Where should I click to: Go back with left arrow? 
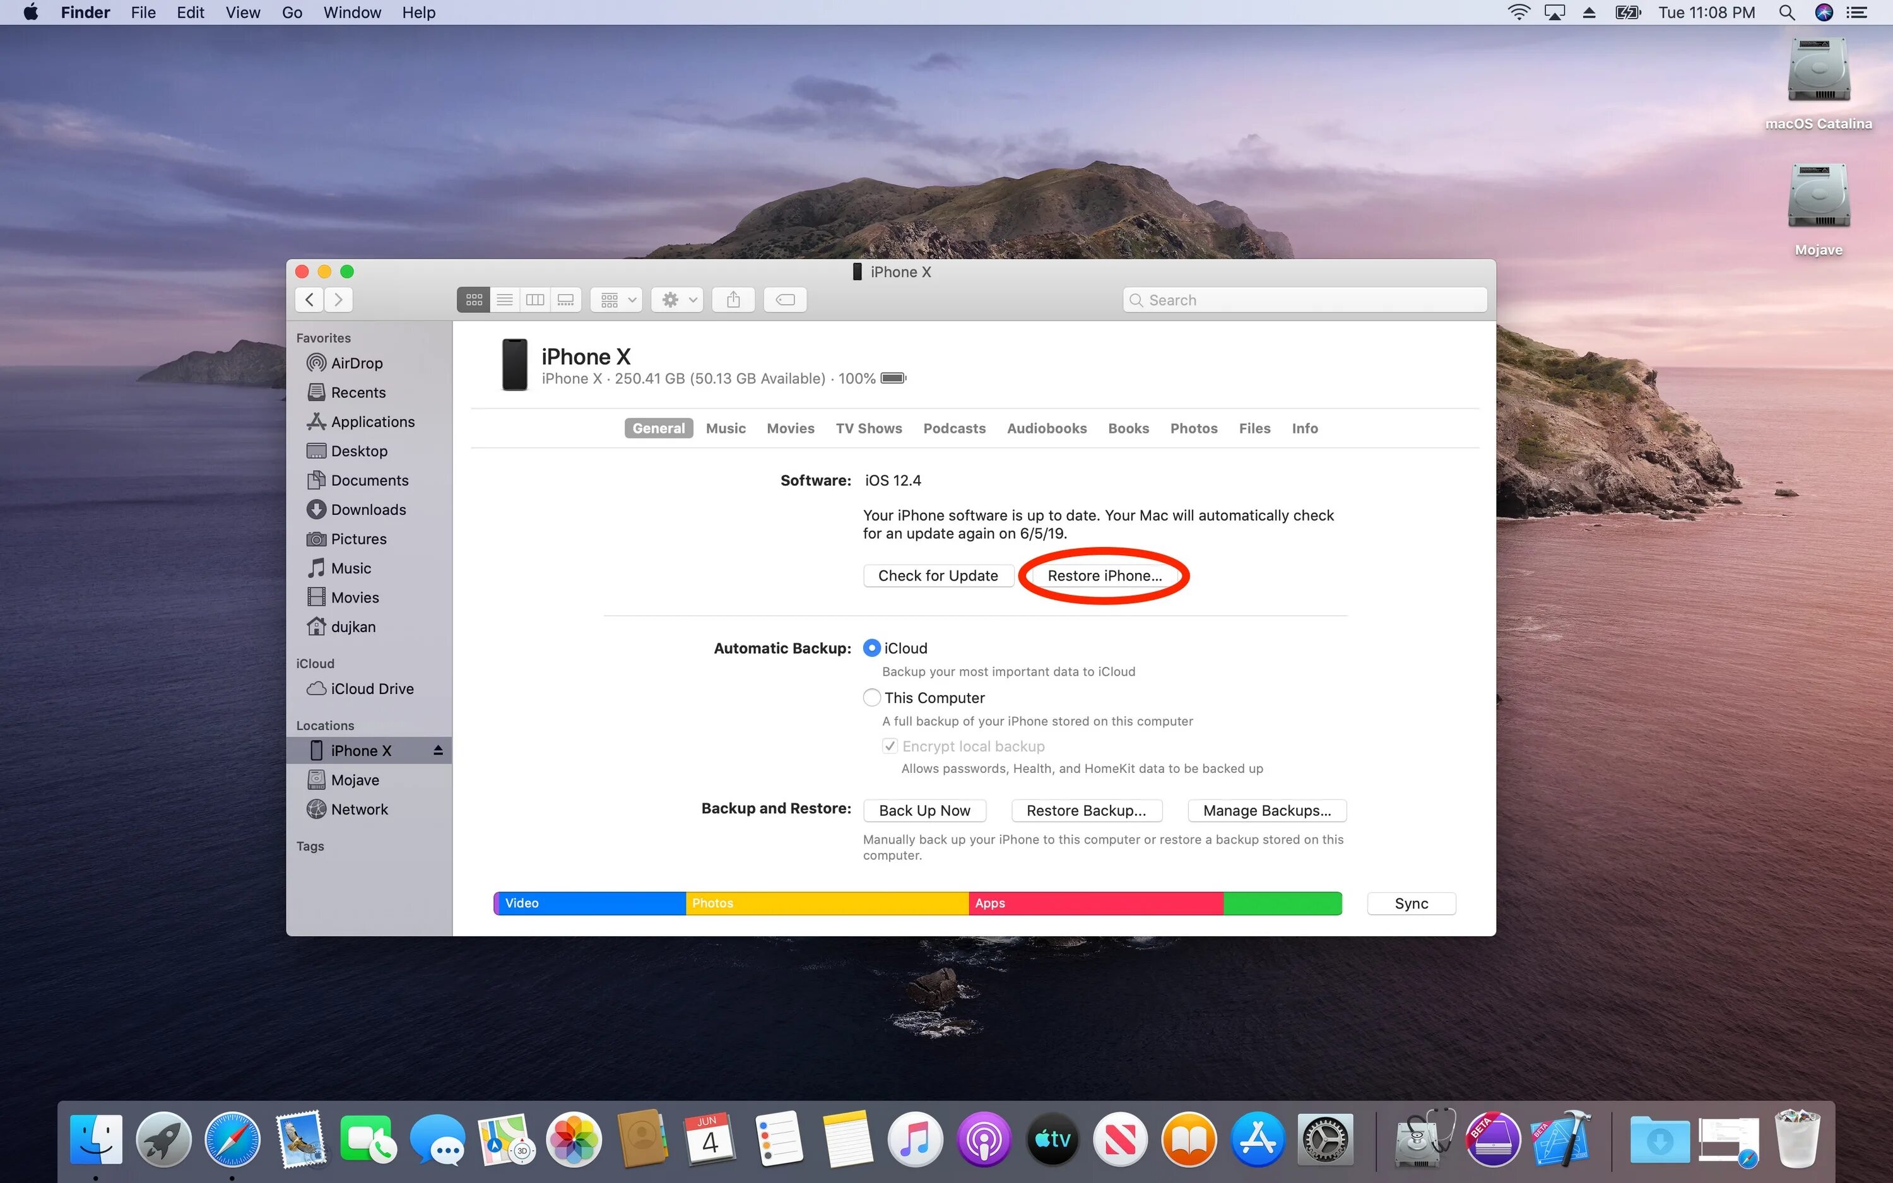(310, 300)
